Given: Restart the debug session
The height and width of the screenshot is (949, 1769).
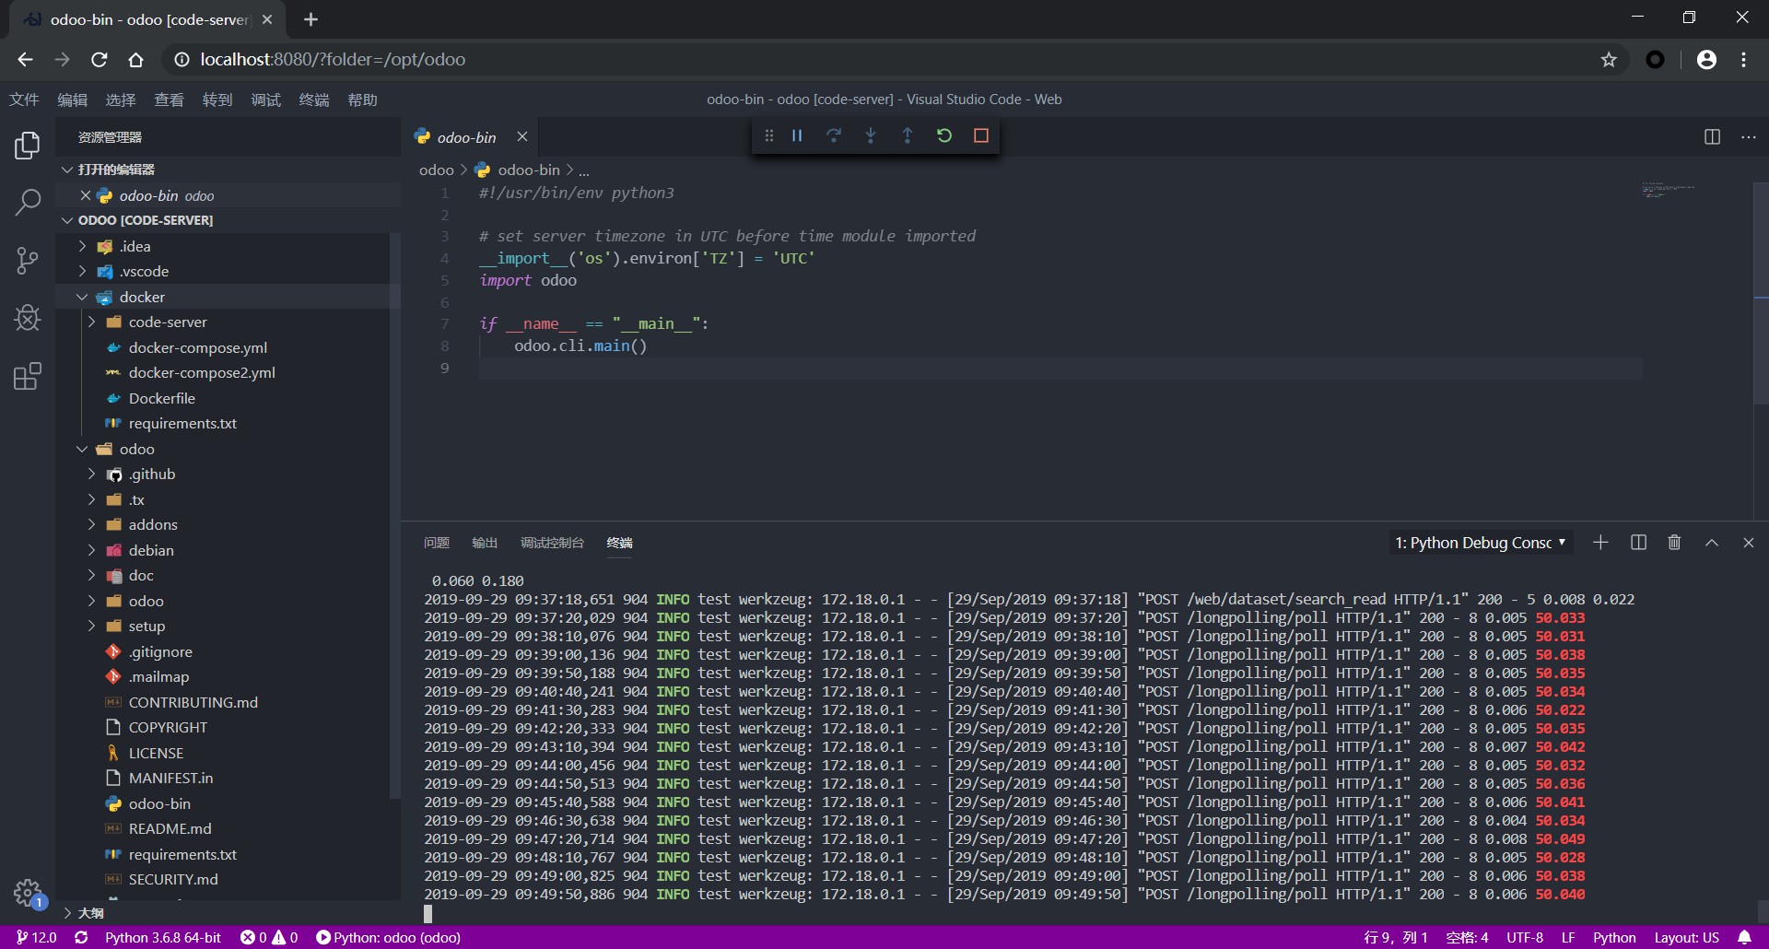Looking at the screenshot, I should [944, 135].
